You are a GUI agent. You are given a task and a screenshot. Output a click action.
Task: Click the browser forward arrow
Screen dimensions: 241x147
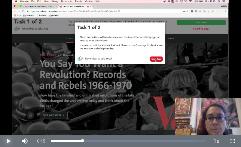click(19, 11)
